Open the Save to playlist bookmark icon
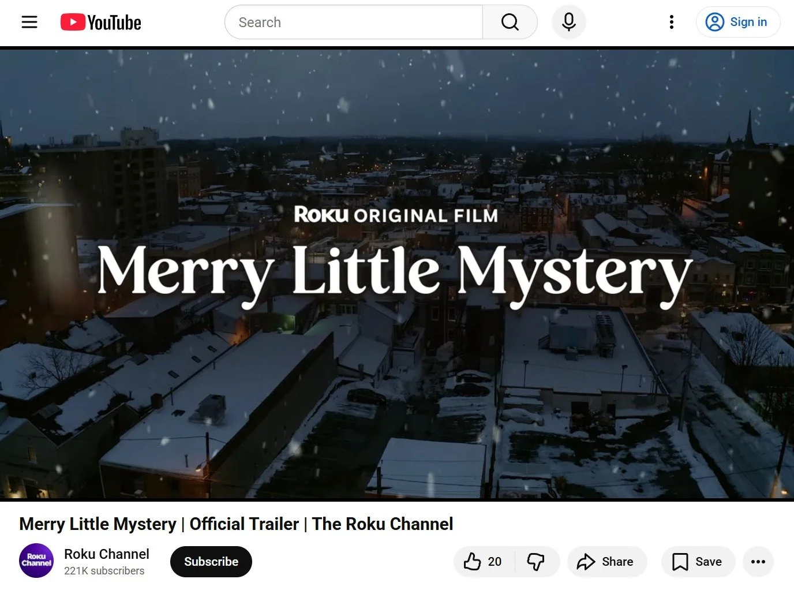Image resolution: width=794 pixels, height=590 pixels. click(x=680, y=561)
